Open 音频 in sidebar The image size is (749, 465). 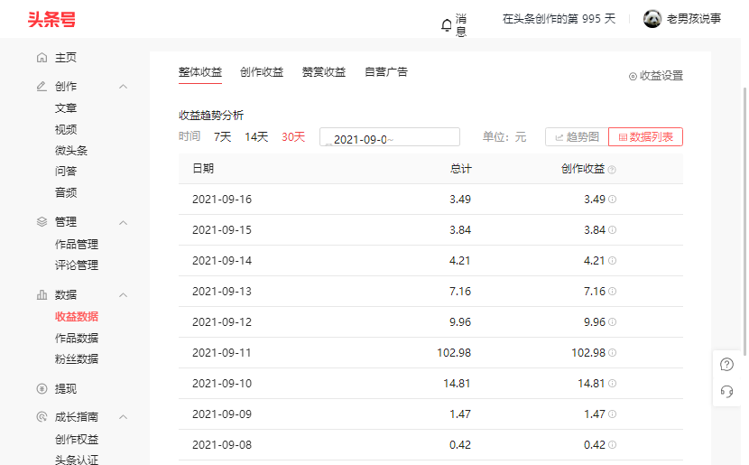tap(66, 192)
